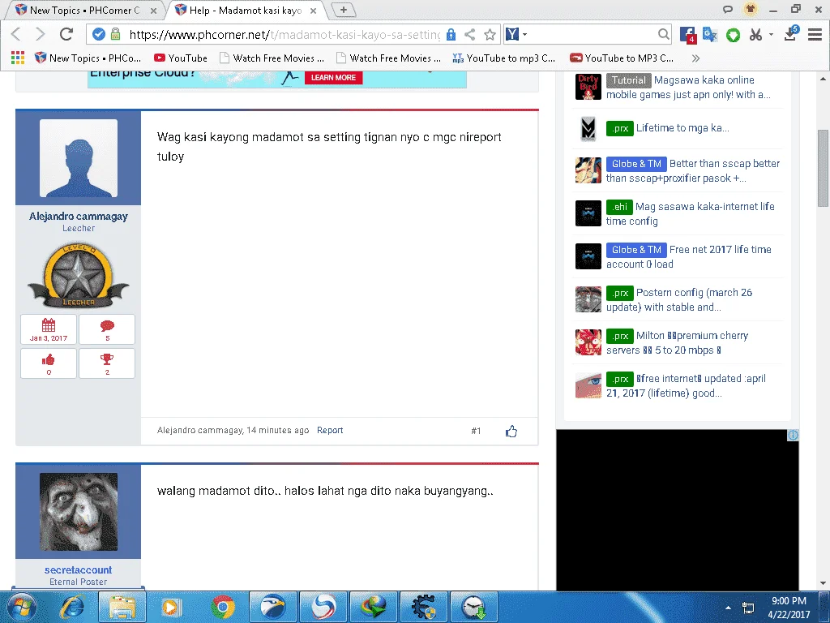Launch Internet Explorer from taskbar
The width and height of the screenshot is (830, 623).
tap(72, 607)
